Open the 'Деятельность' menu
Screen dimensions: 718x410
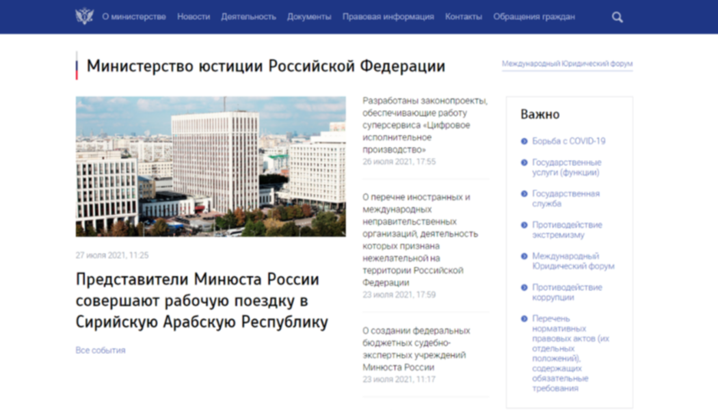tap(248, 17)
